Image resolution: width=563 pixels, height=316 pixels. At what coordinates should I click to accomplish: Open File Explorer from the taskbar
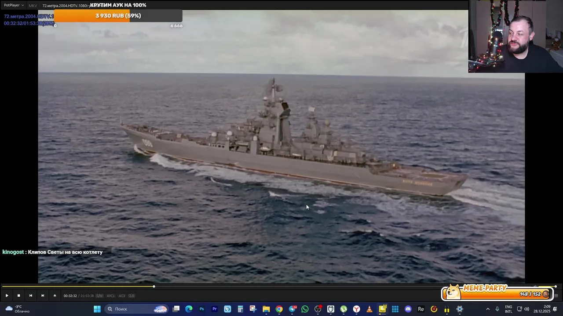266,309
